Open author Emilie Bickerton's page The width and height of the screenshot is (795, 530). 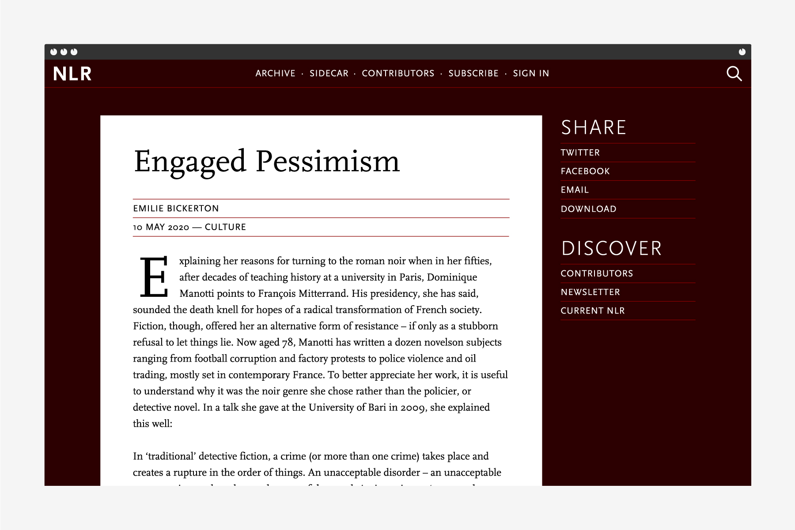[176, 208]
